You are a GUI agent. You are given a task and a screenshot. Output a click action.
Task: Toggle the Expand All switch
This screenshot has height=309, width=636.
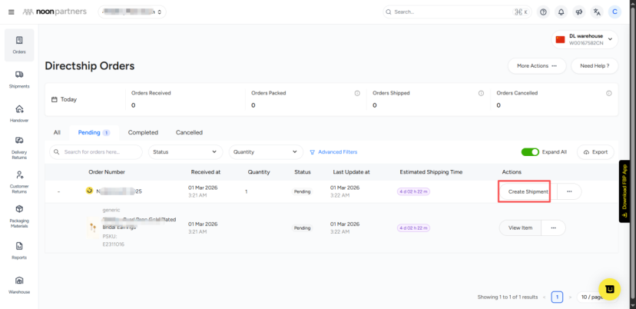click(530, 152)
